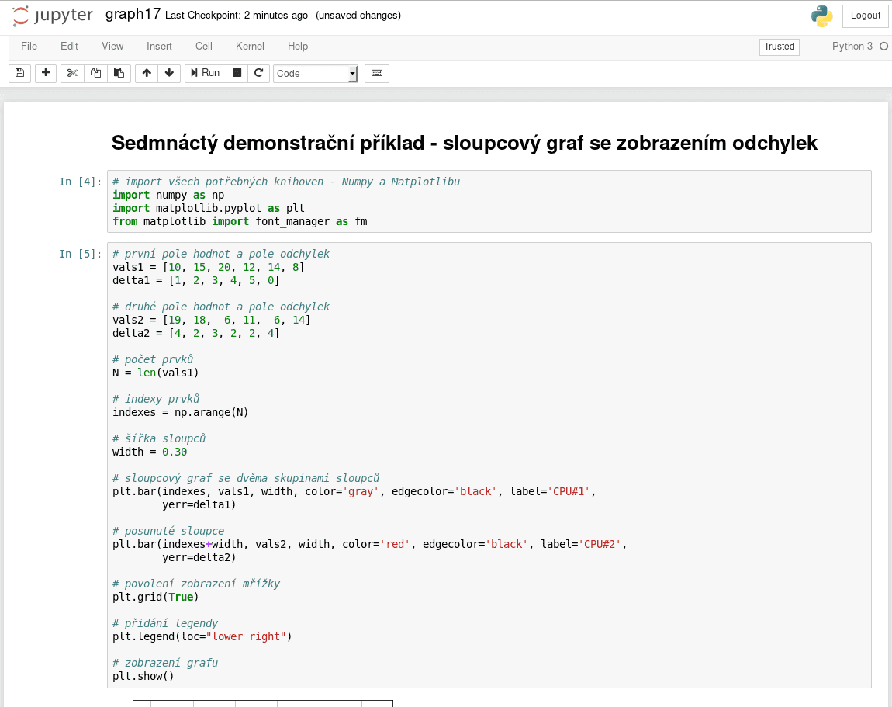Copy selected cells icon
The image size is (892, 707).
click(95, 73)
